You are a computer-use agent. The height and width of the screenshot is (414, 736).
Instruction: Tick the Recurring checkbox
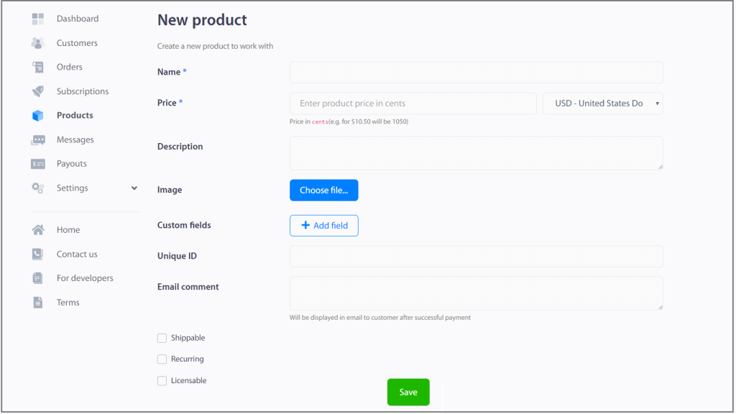(162, 359)
